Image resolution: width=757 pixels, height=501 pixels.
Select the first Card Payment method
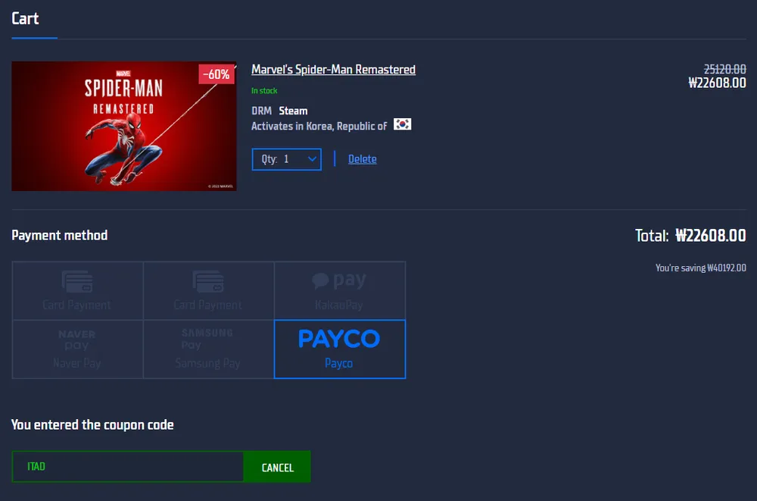point(77,290)
